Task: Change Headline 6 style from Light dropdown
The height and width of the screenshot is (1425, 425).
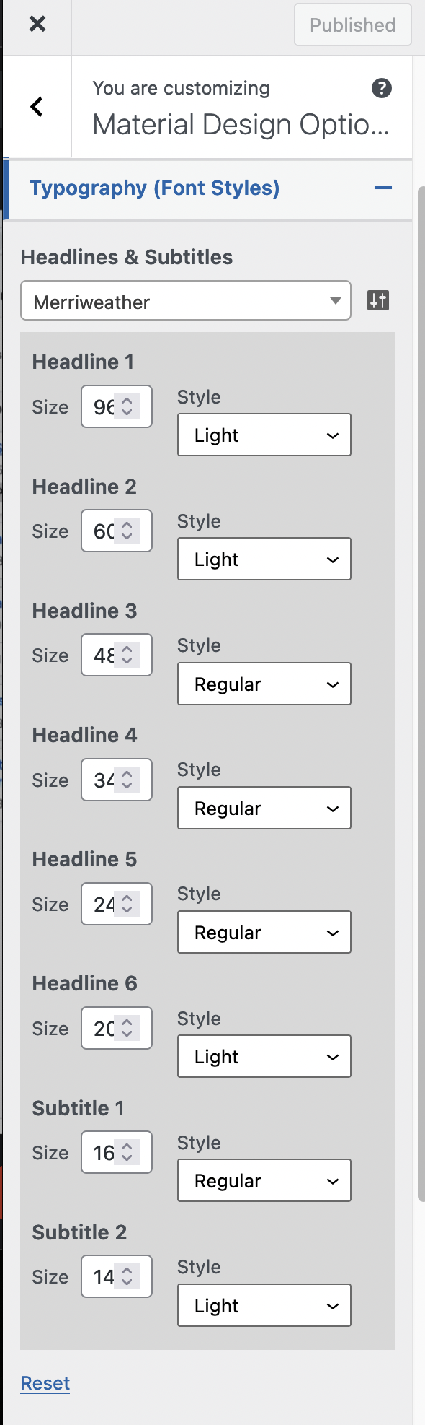Action: click(x=264, y=1056)
